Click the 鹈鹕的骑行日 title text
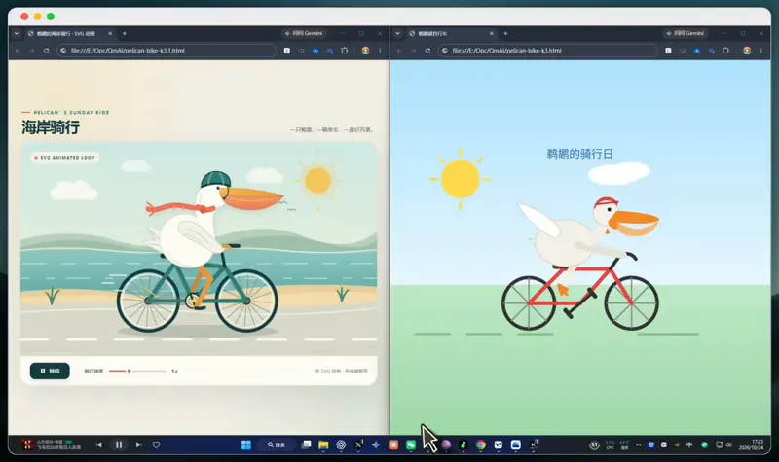This screenshot has width=779, height=462. click(x=579, y=154)
